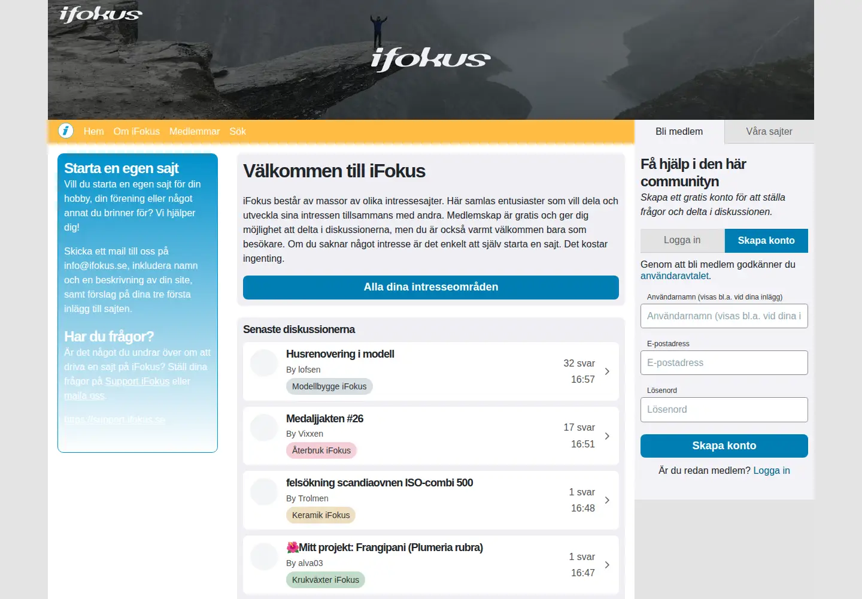Focus the Lösenord input field
Screen dimensions: 862x599
tap(724, 410)
